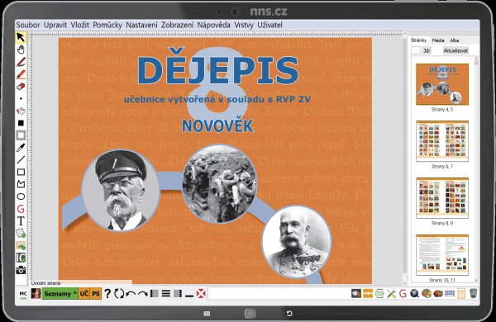This screenshot has width=496, height=322.
Task: Open the Uživatel menu
Action: (269, 25)
